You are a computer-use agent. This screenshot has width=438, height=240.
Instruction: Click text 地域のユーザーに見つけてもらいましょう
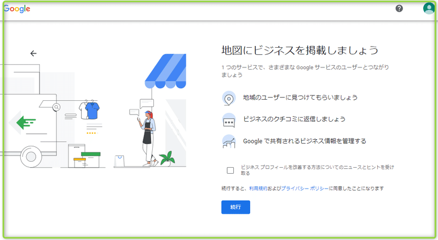click(x=300, y=98)
